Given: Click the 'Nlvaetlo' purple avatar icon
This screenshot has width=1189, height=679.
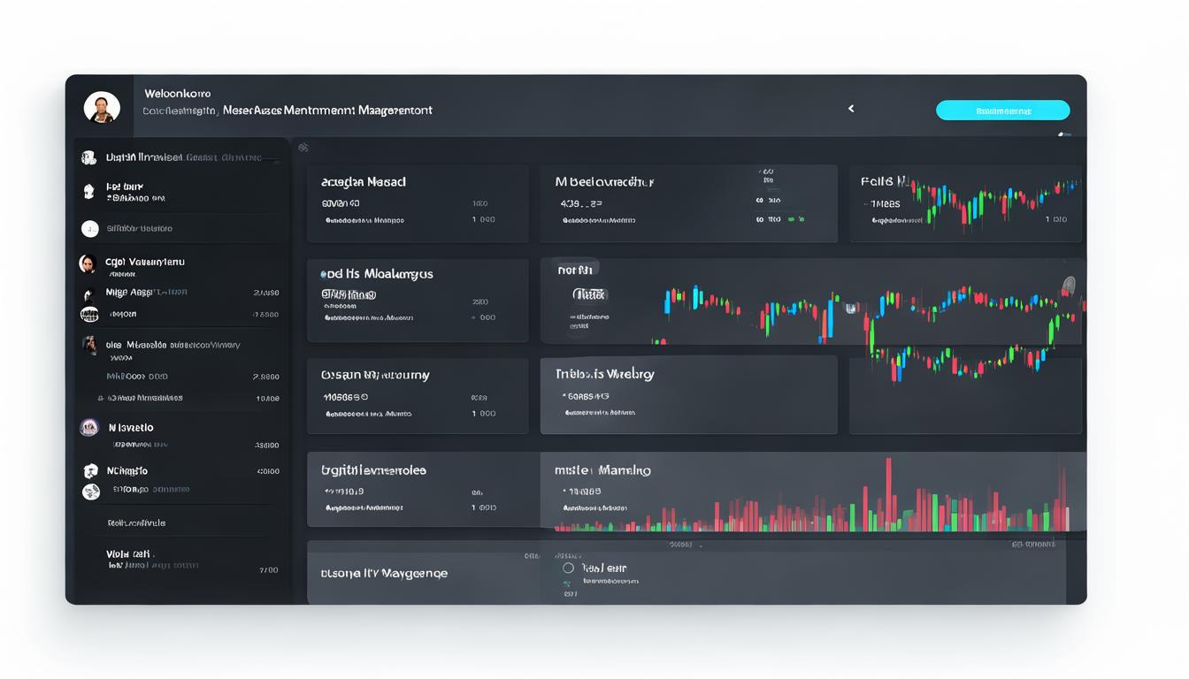Looking at the screenshot, I should tap(89, 428).
